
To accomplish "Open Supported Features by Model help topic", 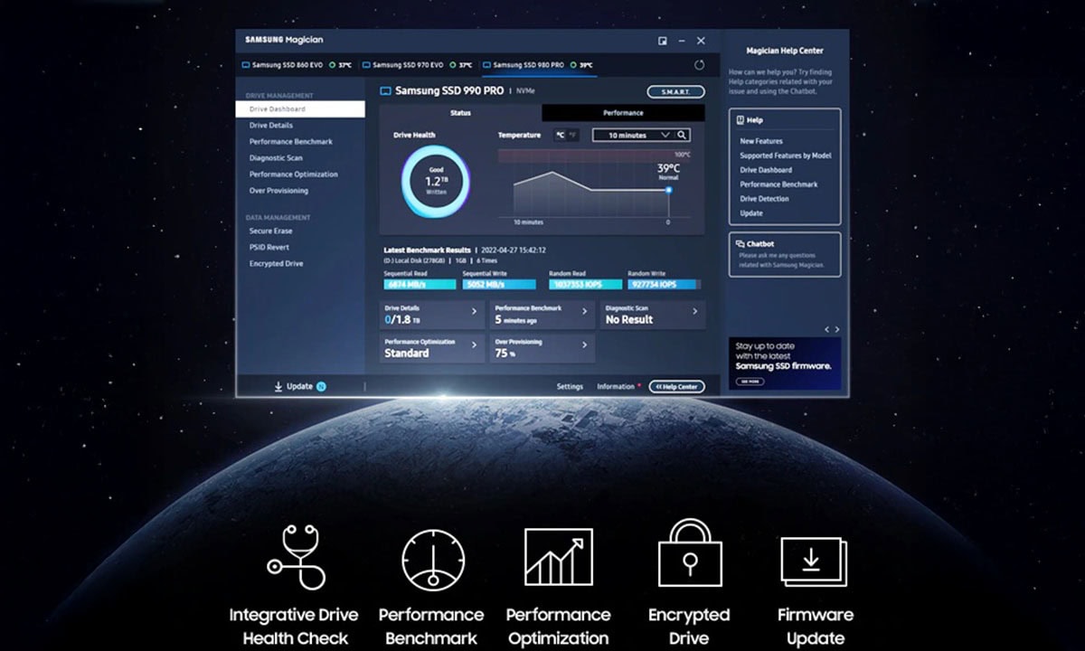I will pos(786,156).
